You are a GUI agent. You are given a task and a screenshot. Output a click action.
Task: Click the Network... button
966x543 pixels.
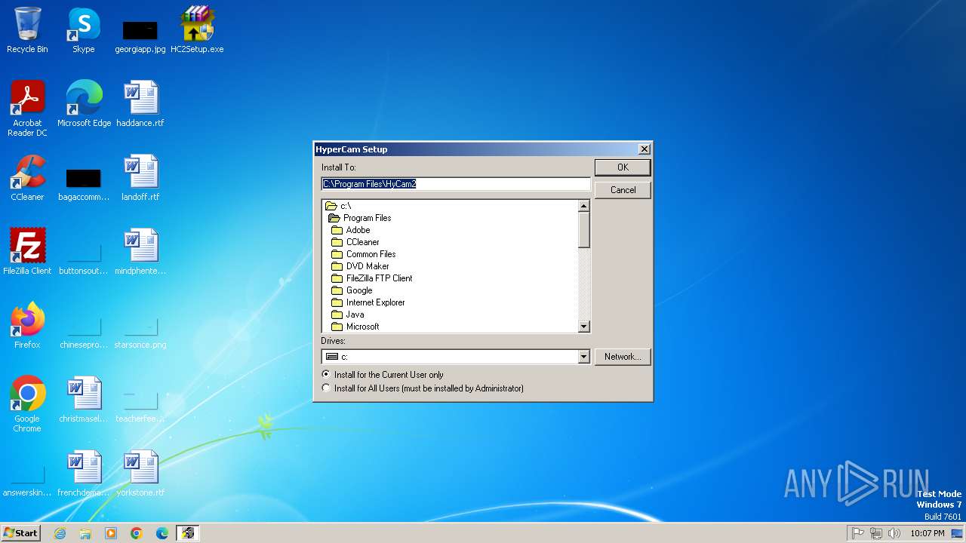pos(623,357)
